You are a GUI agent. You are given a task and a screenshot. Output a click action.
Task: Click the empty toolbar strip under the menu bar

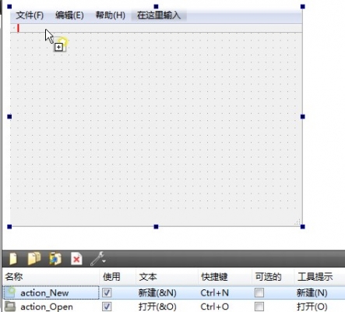point(157,28)
